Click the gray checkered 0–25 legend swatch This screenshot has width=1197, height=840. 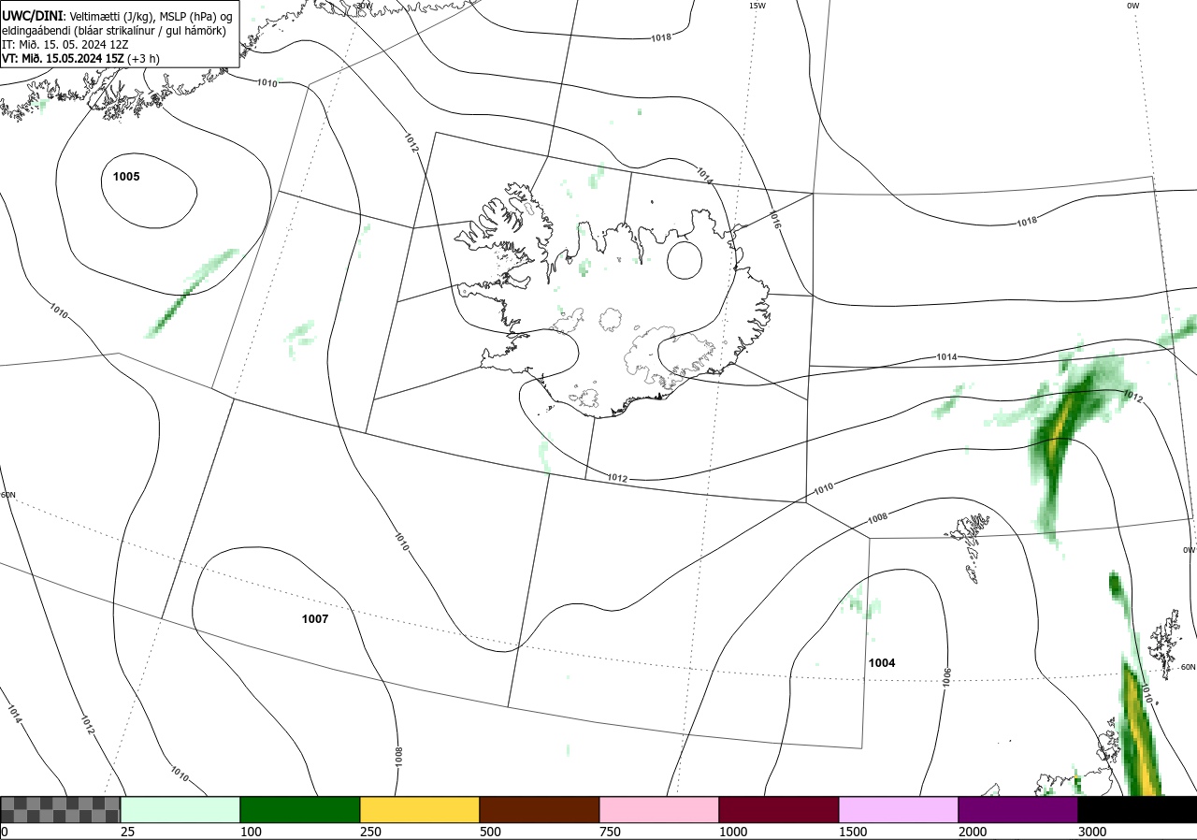coord(61,809)
